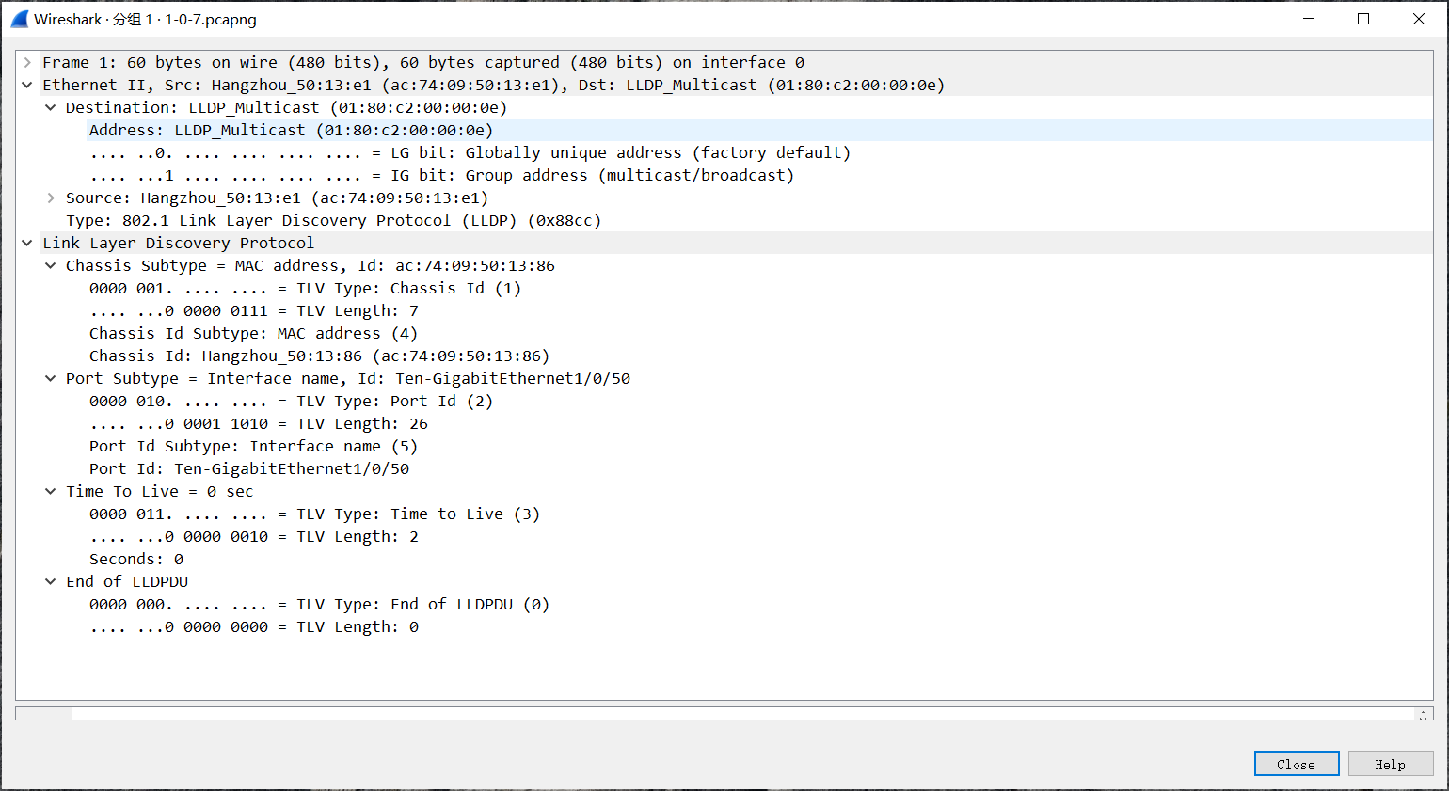Viewport: 1449px width, 791px height.
Task: Open Help for this dialog
Action: click(x=1390, y=765)
